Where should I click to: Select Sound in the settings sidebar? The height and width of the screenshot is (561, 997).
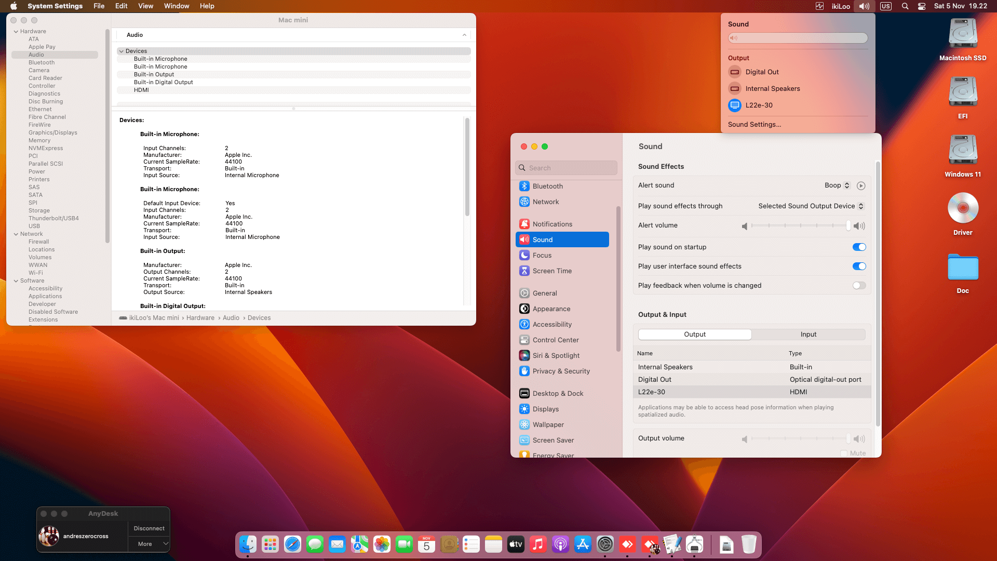562,239
